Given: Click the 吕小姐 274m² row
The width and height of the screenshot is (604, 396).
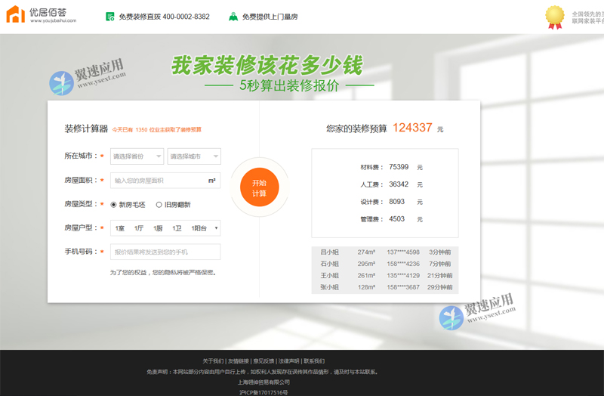Looking at the screenshot, I should point(385,252).
